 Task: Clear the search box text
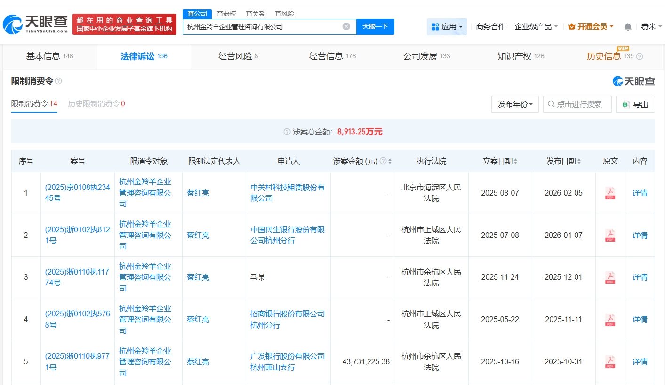click(346, 27)
